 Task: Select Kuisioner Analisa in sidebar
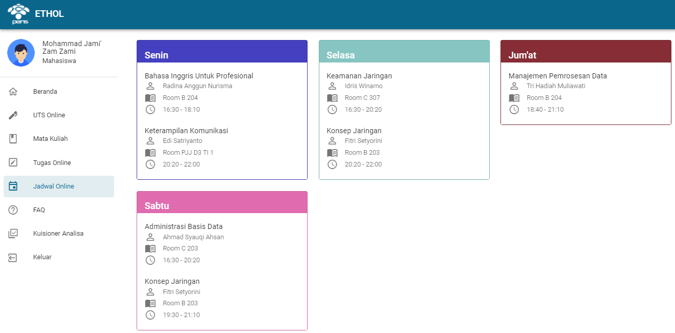[58, 234]
